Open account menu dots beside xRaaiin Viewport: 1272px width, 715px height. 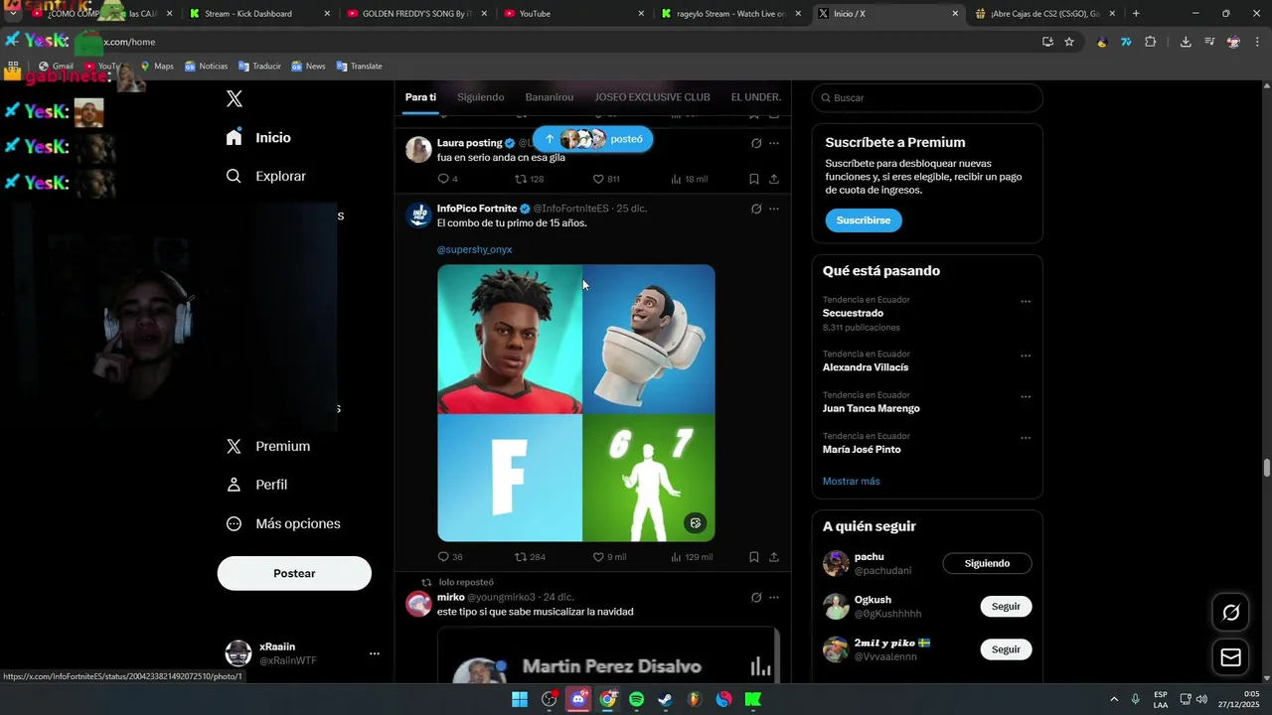375,653
